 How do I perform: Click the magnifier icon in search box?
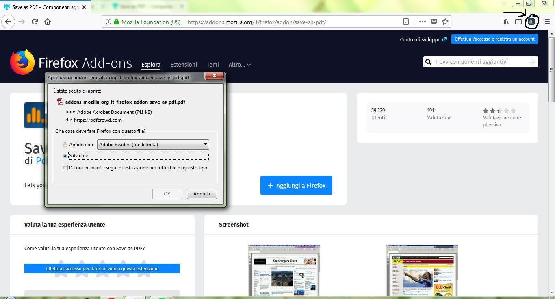coord(428,62)
